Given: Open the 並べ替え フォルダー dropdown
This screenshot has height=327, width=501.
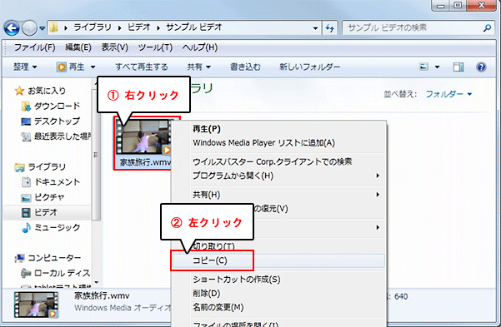Looking at the screenshot, I should [448, 94].
